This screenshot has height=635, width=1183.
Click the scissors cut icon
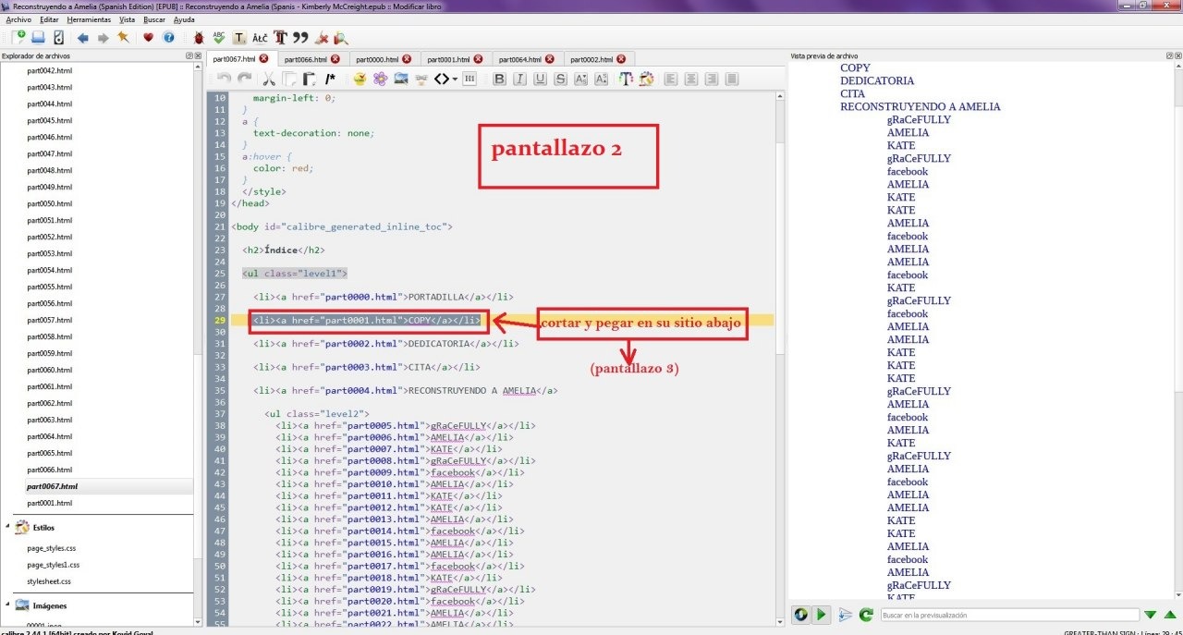(269, 79)
